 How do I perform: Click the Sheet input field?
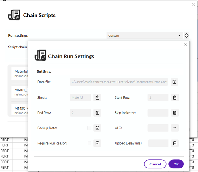pyautogui.click(x=80, y=97)
